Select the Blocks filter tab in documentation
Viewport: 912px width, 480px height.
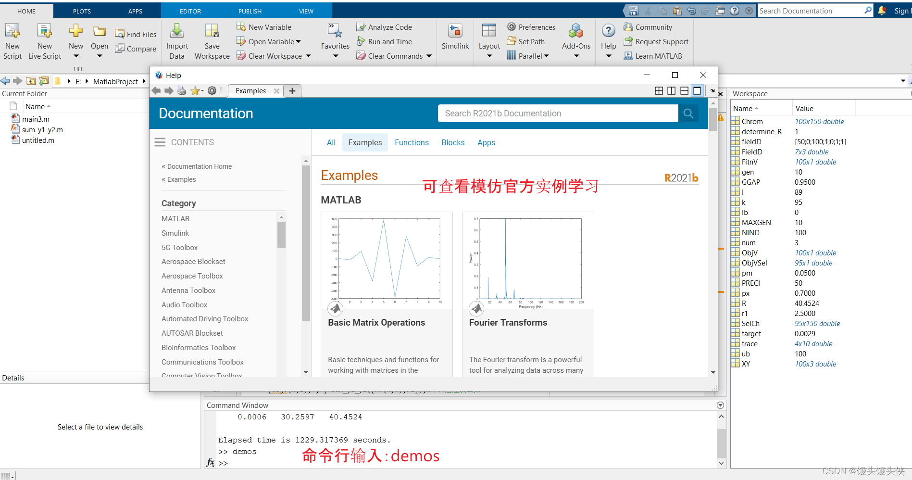click(x=453, y=142)
